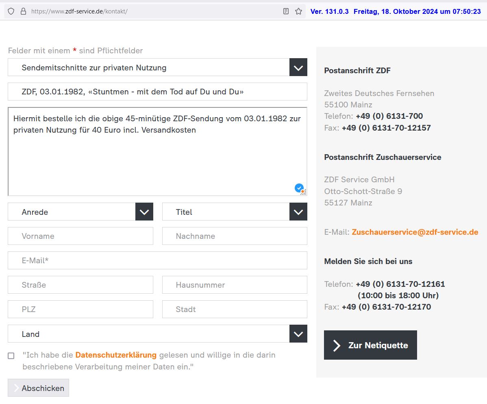The width and height of the screenshot is (487, 404).
Task: Toggle reader view icon in address bar
Action: (286, 11)
